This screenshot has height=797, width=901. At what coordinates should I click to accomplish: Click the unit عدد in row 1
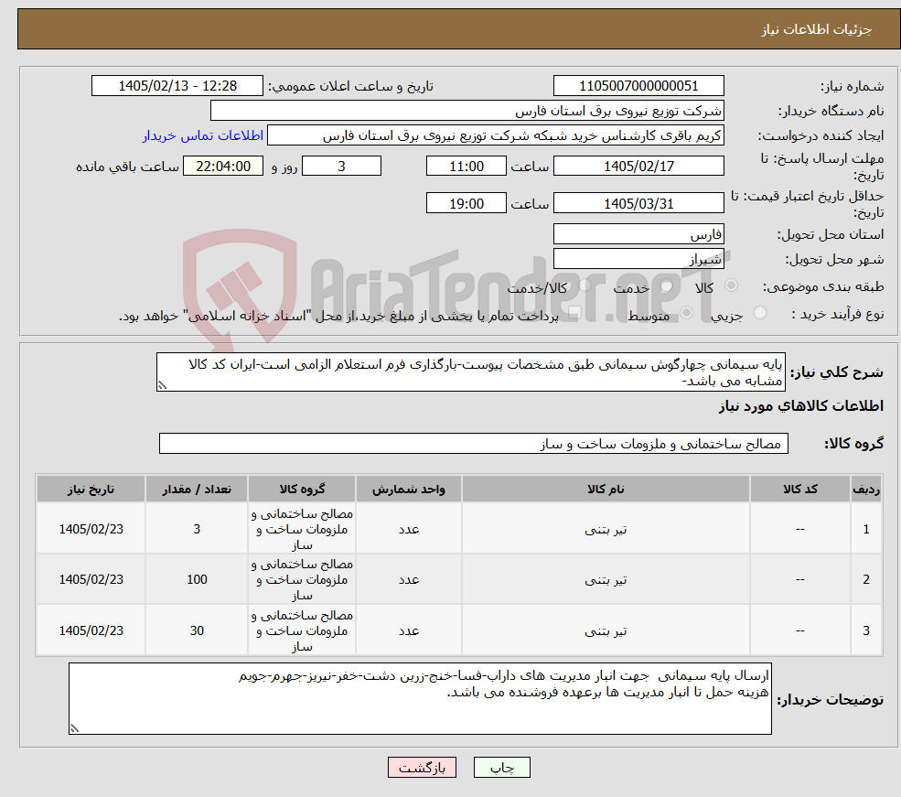coord(409,529)
